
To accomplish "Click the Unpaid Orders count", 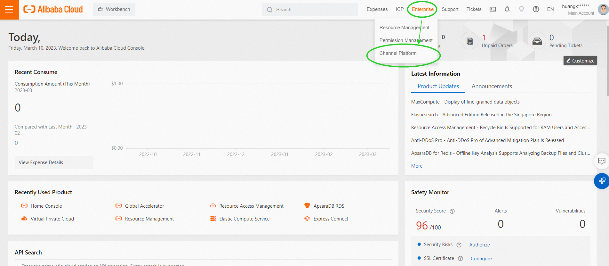I will coord(484,37).
